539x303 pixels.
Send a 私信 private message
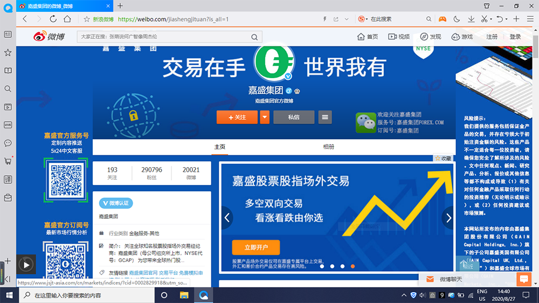294,118
